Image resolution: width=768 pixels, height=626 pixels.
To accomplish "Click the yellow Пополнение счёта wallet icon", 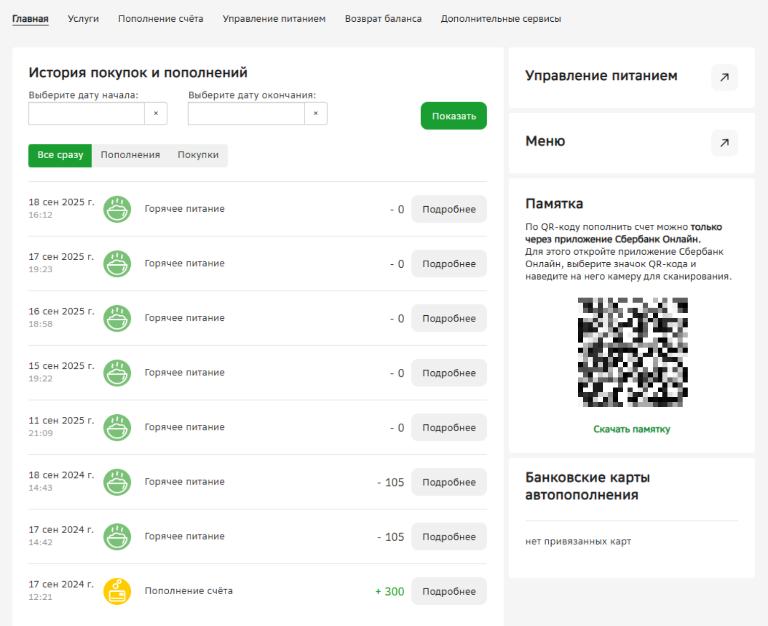I will pyautogui.click(x=117, y=591).
